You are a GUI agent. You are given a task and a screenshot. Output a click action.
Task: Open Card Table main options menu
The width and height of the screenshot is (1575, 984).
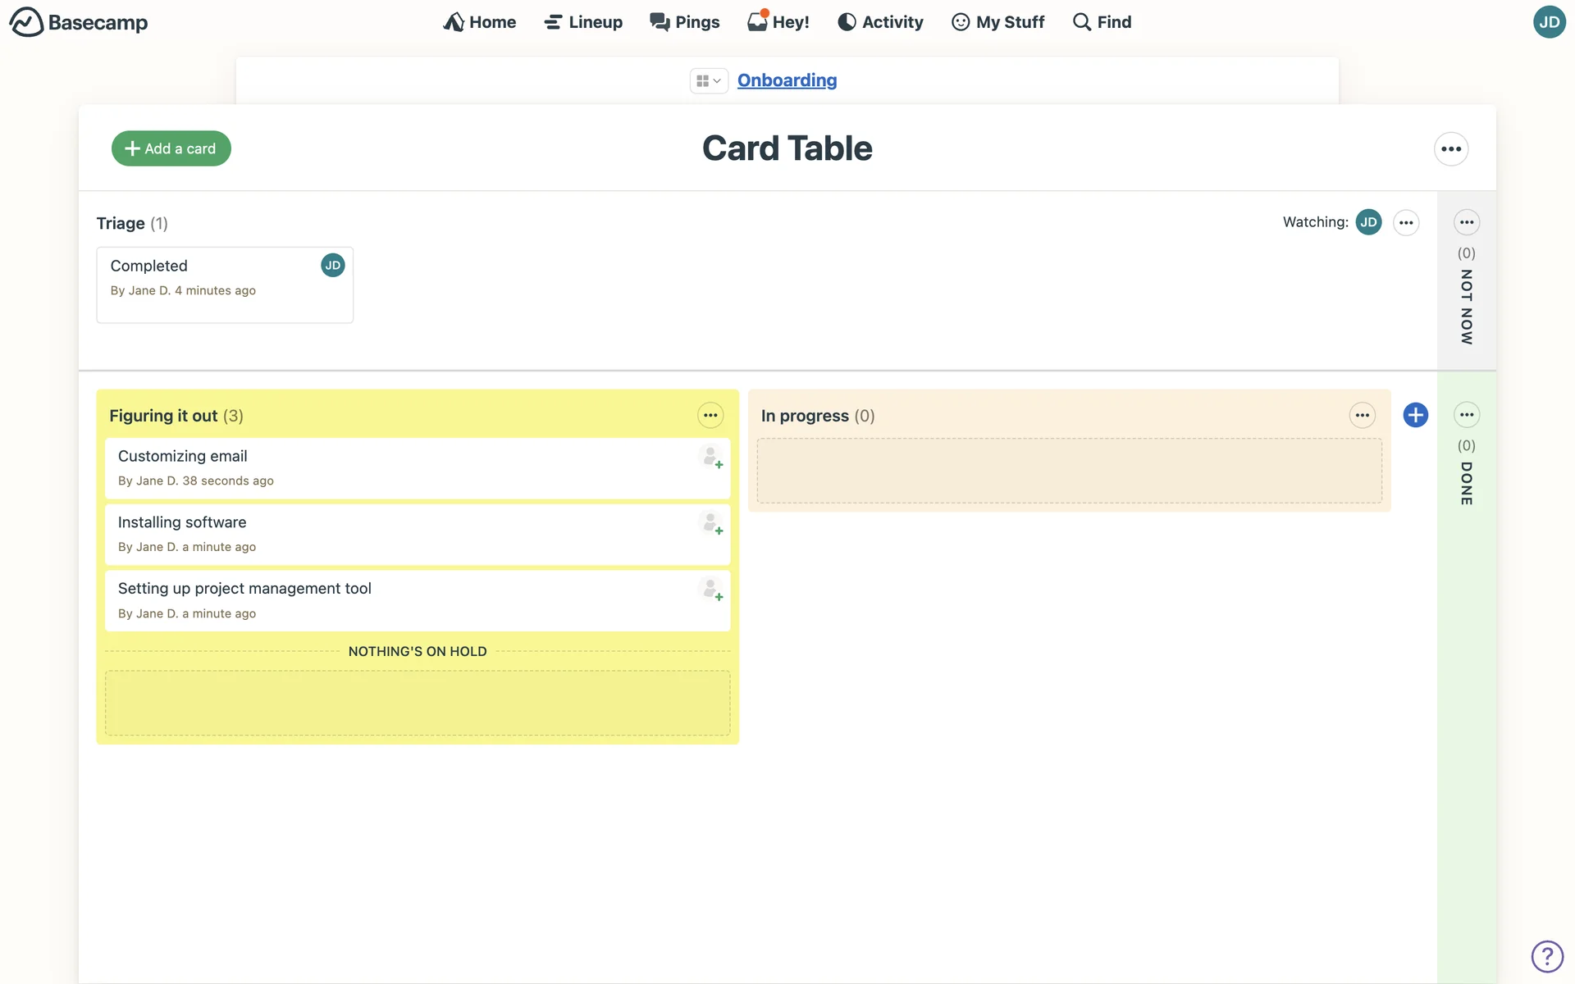click(x=1450, y=149)
